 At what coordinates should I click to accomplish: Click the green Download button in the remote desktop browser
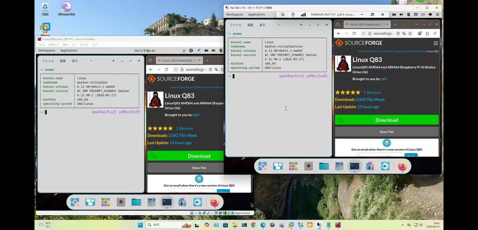(x=386, y=120)
